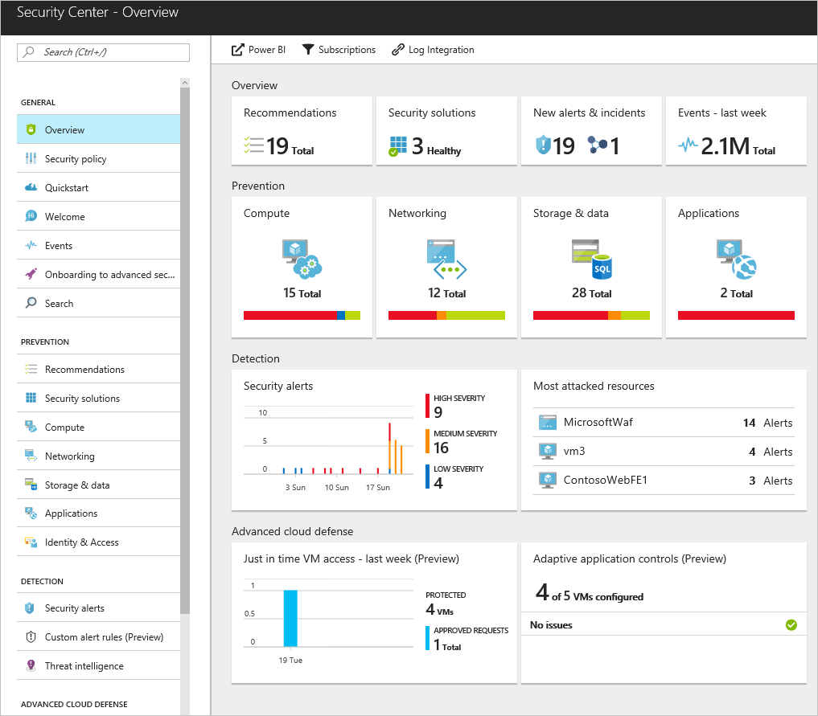Click the Log Integration link icon
This screenshot has height=716, width=818.
(x=398, y=50)
